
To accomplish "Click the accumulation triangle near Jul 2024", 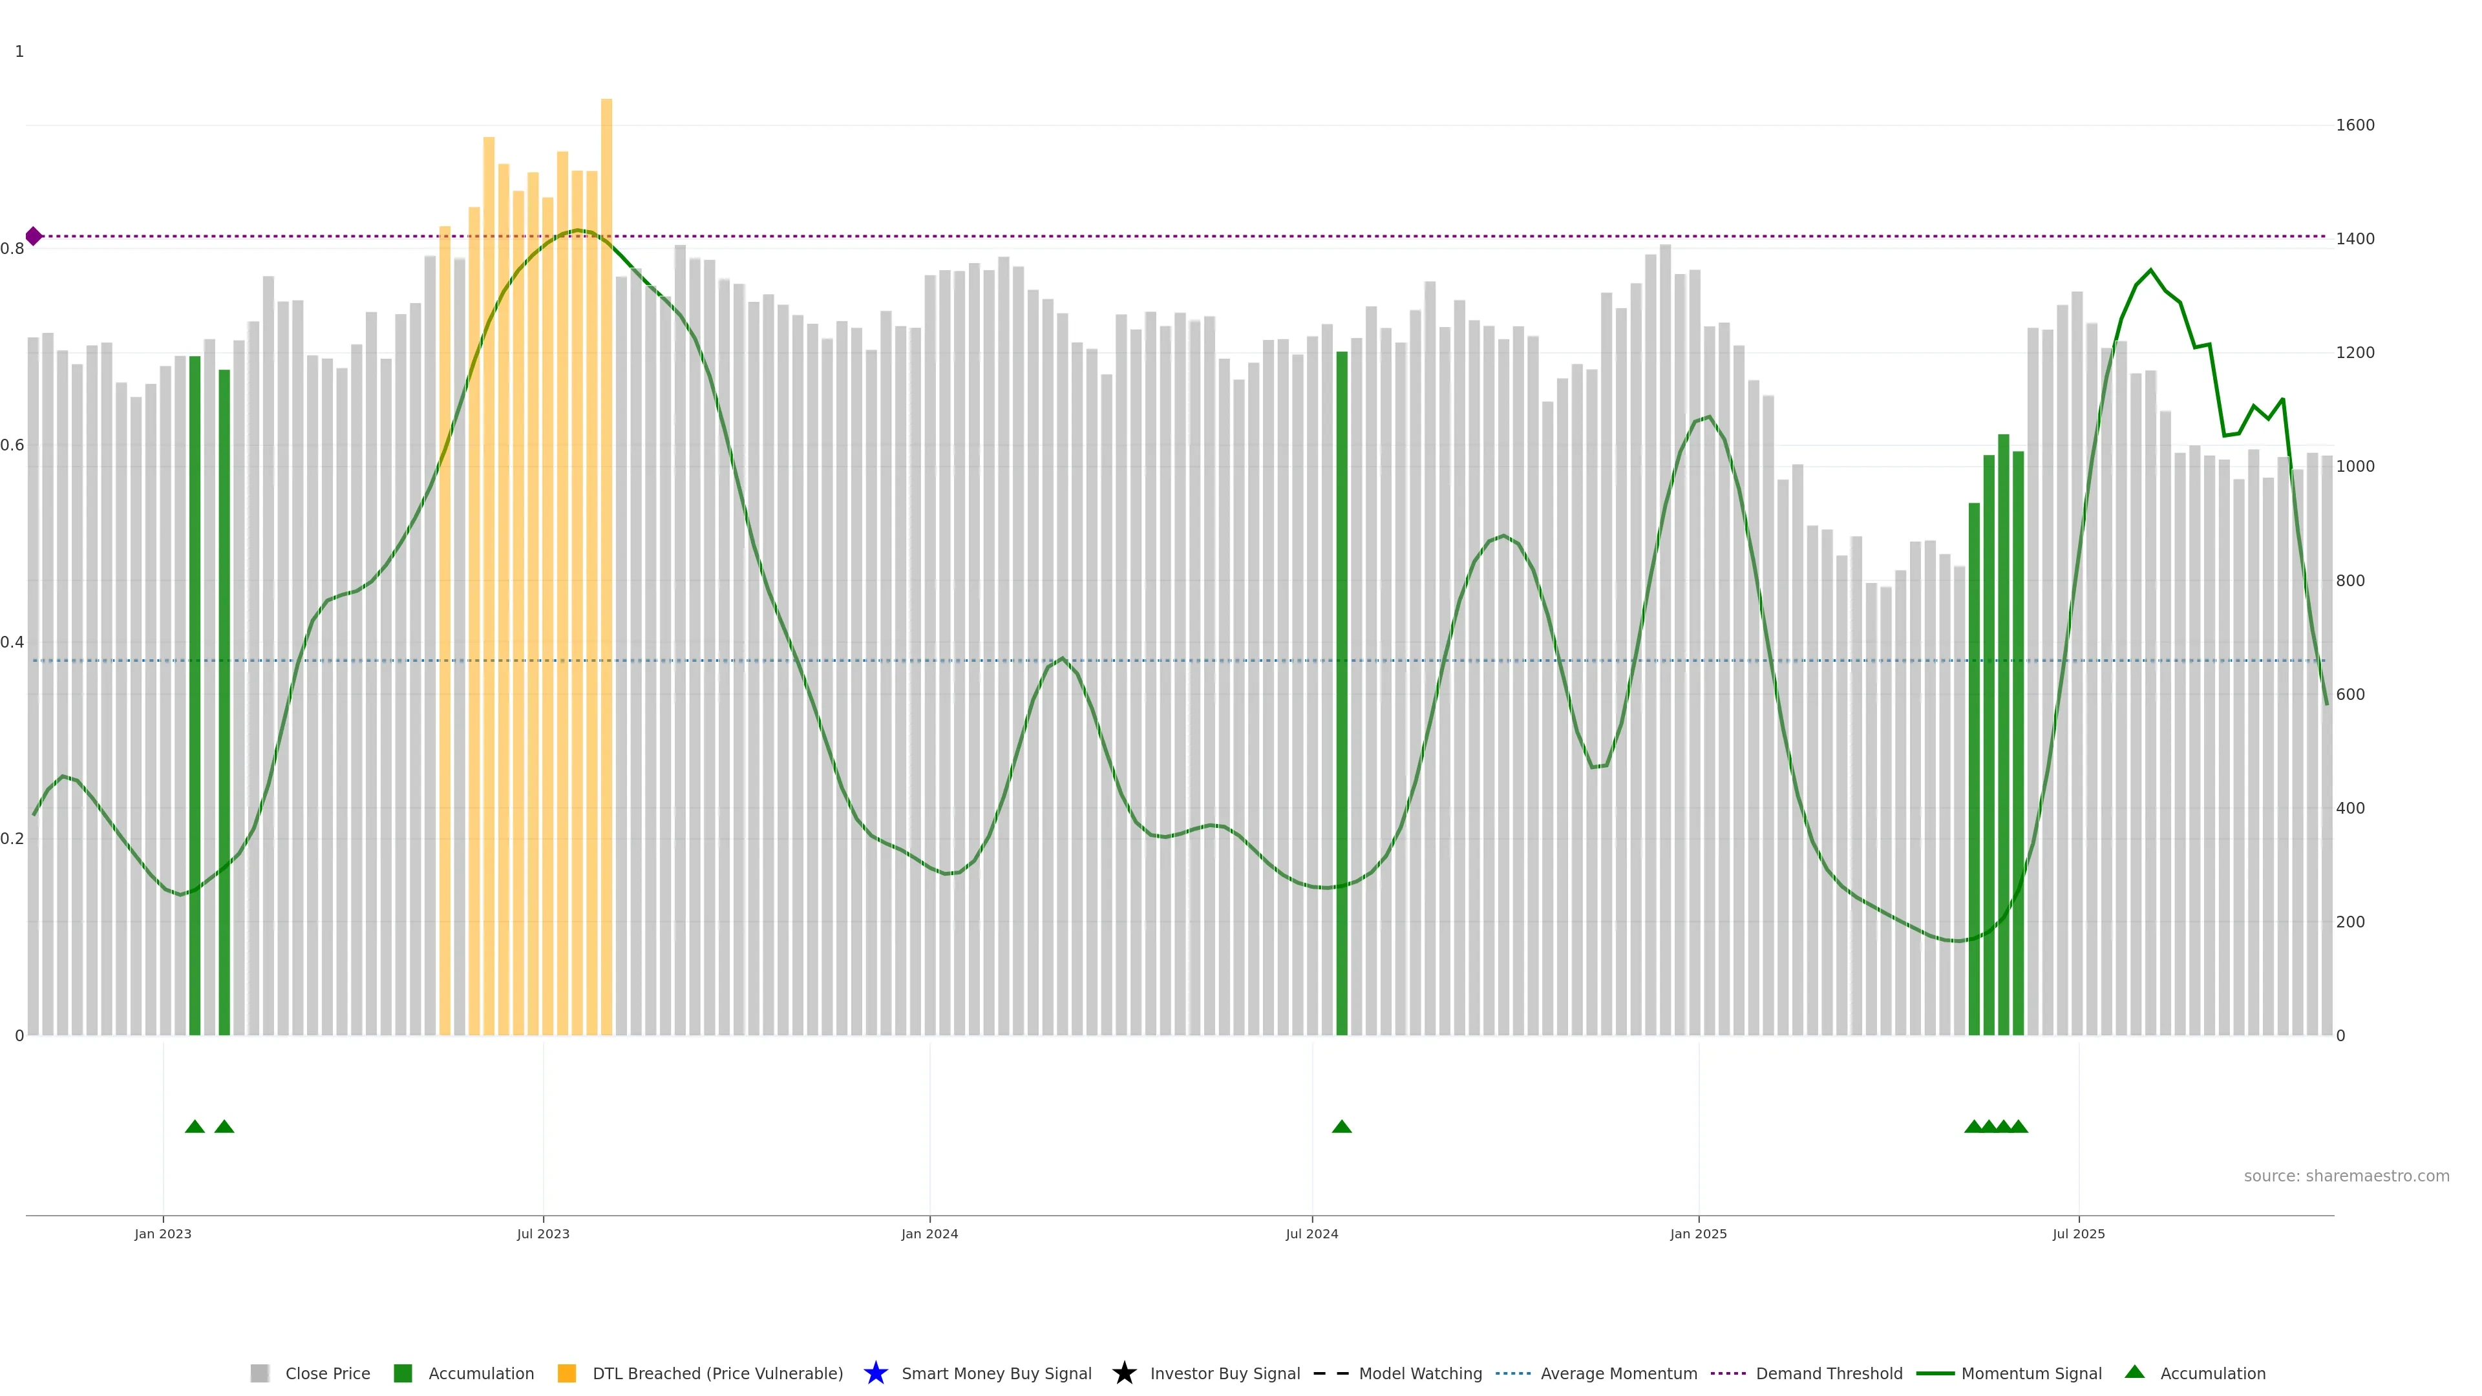I will [1341, 1126].
